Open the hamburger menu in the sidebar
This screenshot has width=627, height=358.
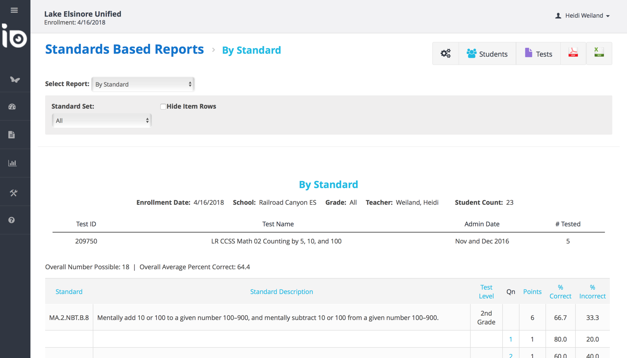(14, 10)
